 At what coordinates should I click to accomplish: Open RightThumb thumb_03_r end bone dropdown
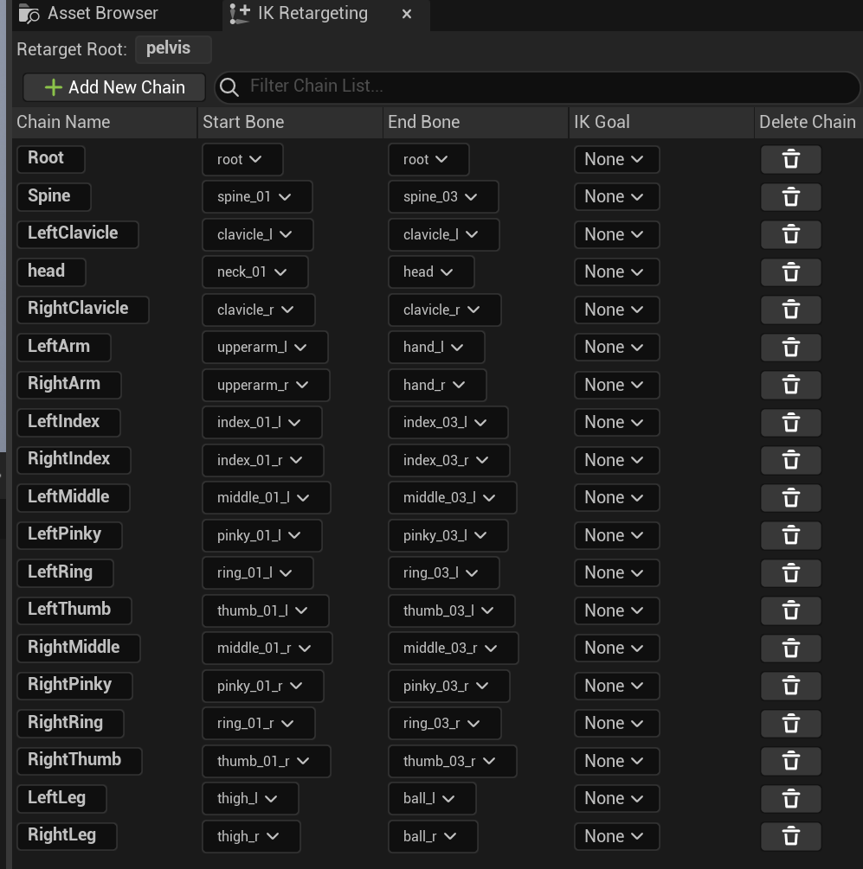click(x=452, y=761)
